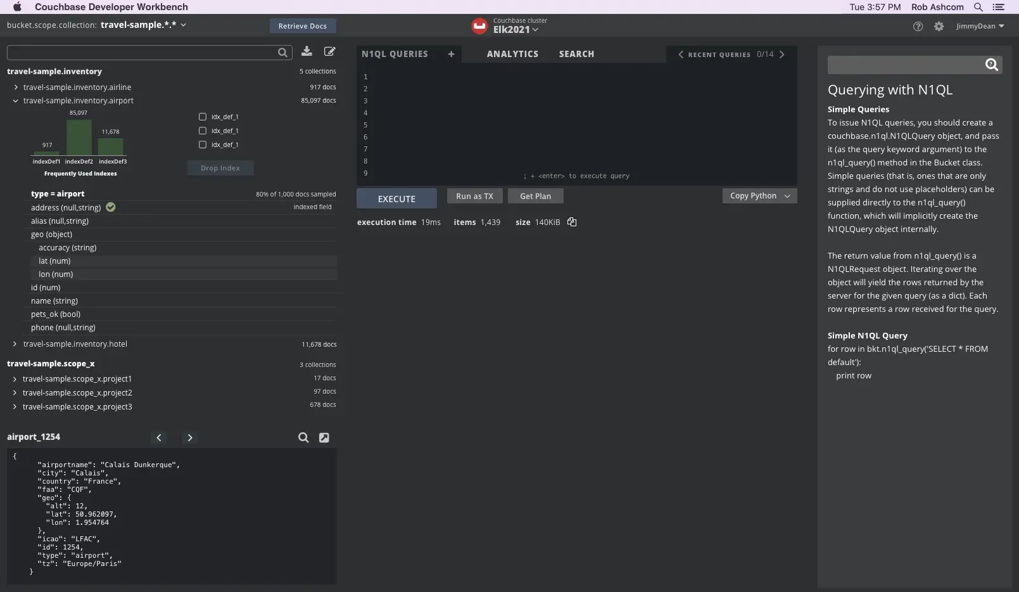Click the Couchbase cluster logo
The width and height of the screenshot is (1019, 592).
[479, 26]
